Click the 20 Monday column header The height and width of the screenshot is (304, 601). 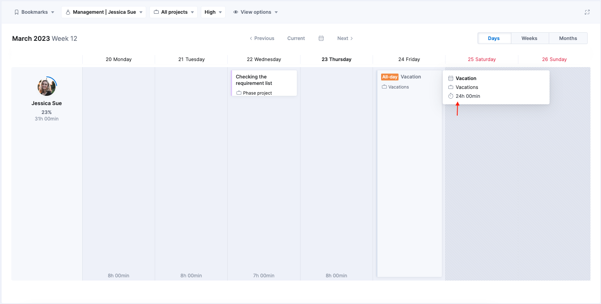click(119, 59)
